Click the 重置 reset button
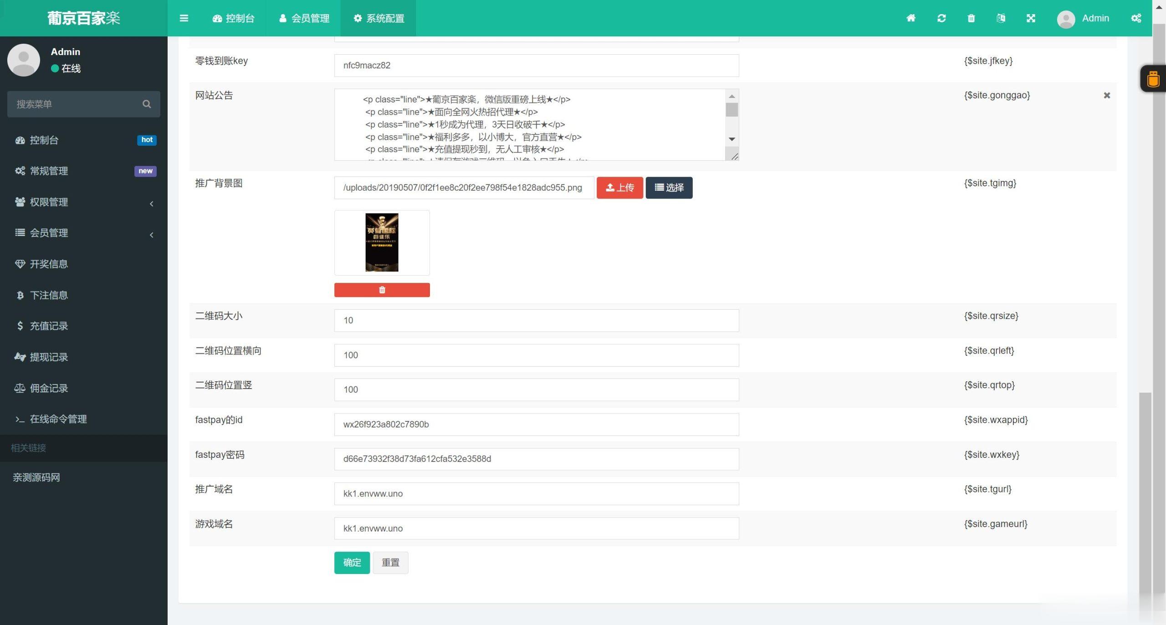The height and width of the screenshot is (625, 1166). click(390, 563)
